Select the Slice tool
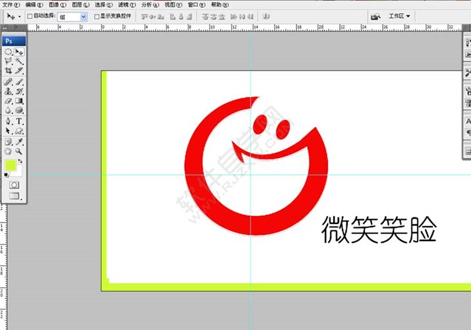471x330 pixels. tap(19, 71)
